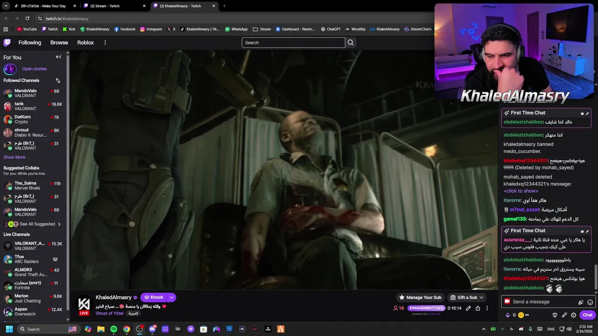Open the Instagram bookmark
This screenshot has width=598, height=336.
(151, 29)
